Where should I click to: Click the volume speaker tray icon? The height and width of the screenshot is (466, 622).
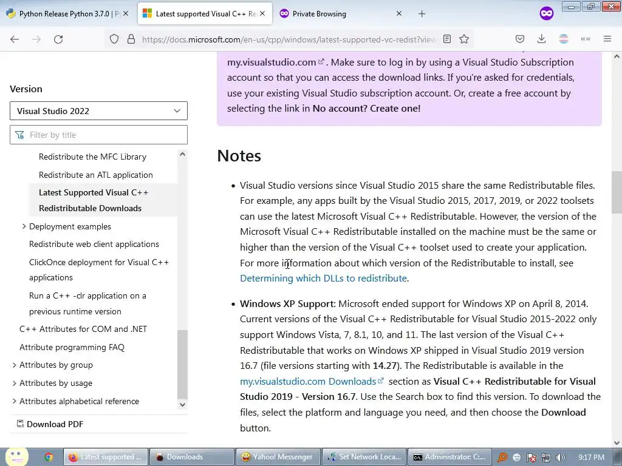point(561,458)
